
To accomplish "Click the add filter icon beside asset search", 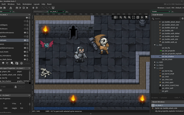I will (x=183, y=18).
